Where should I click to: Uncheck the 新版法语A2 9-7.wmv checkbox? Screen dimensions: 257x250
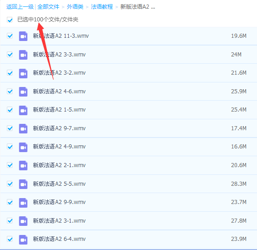10,128
